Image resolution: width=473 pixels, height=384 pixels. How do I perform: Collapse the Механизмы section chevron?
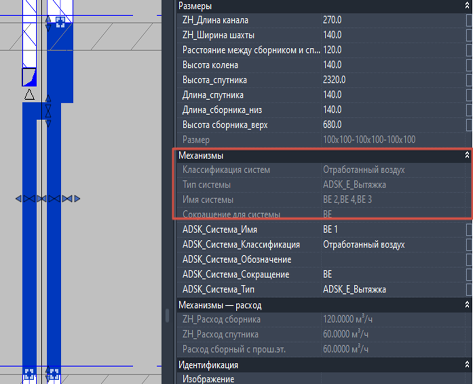(467, 156)
